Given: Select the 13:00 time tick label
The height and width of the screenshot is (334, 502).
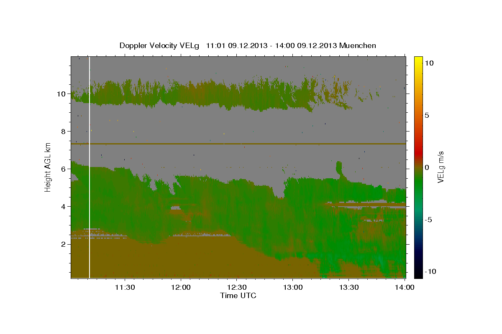Looking at the screenshot, I should (x=293, y=287).
